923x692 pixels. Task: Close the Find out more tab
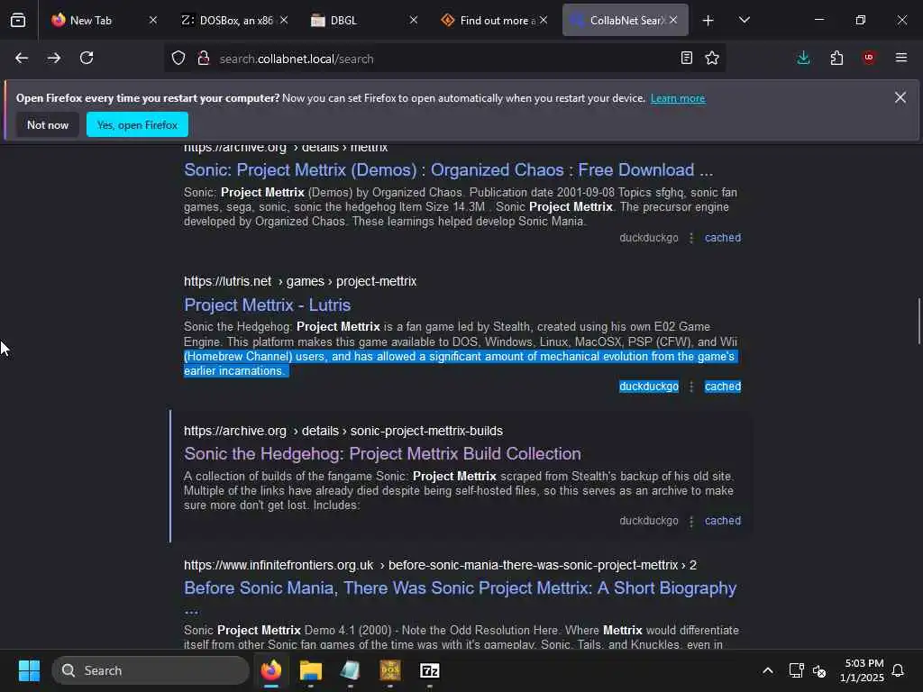pyautogui.click(x=544, y=20)
